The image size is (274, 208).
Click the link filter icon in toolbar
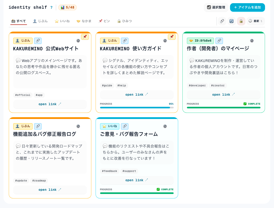pyautogui.click(x=222, y=21)
